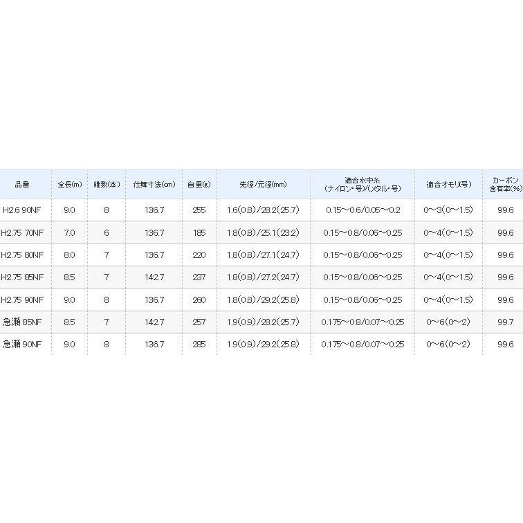Click diameter cell 1.8(0.8)/25.1(23.2)
This screenshot has height=523, width=523.
[x=263, y=233]
